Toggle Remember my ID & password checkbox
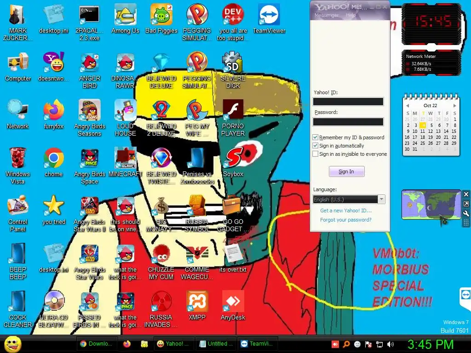Viewport: 471px width, 353px height. pos(316,137)
